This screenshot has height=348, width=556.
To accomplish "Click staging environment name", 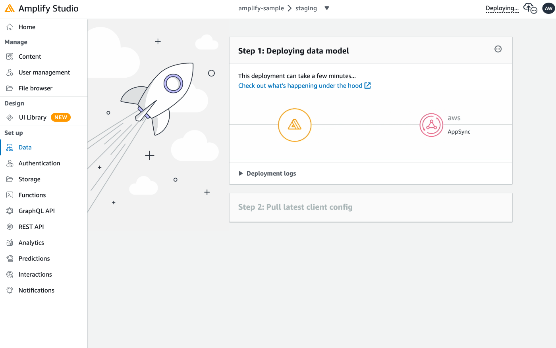I will [x=306, y=8].
